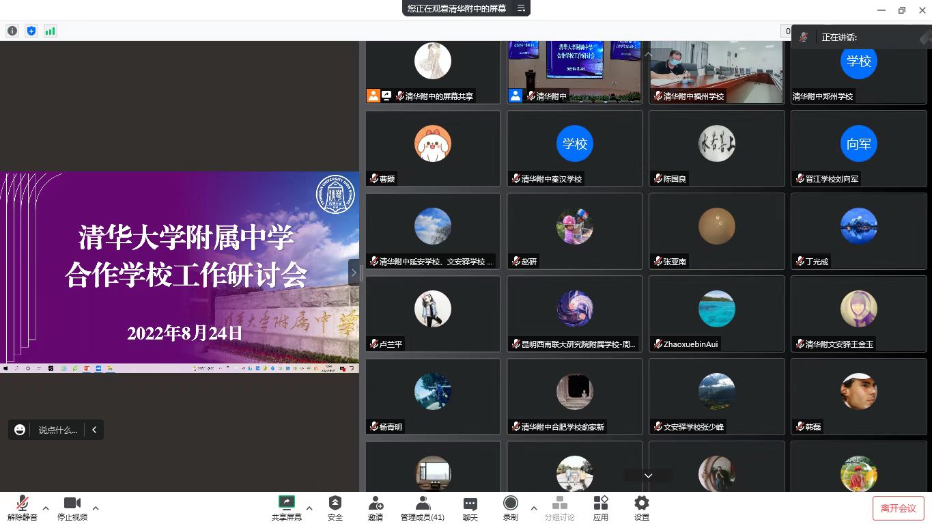Screen dimensions: 932x524
Task: Click the red 离开会议 button
Action: click(898, 508)
